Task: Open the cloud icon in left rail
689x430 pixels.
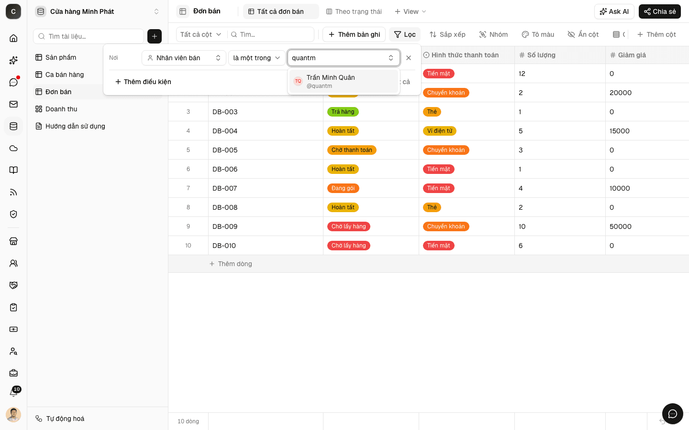Action: [13, 148]
